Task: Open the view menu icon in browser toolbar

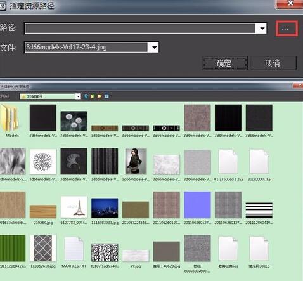Action: click(x=106, y=96)
